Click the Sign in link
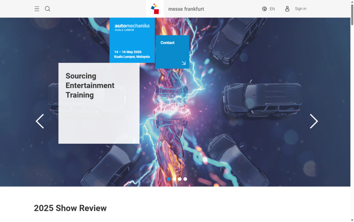Viewport: 354px width, 222px height. pyautogui.click(x=300, y=9)
